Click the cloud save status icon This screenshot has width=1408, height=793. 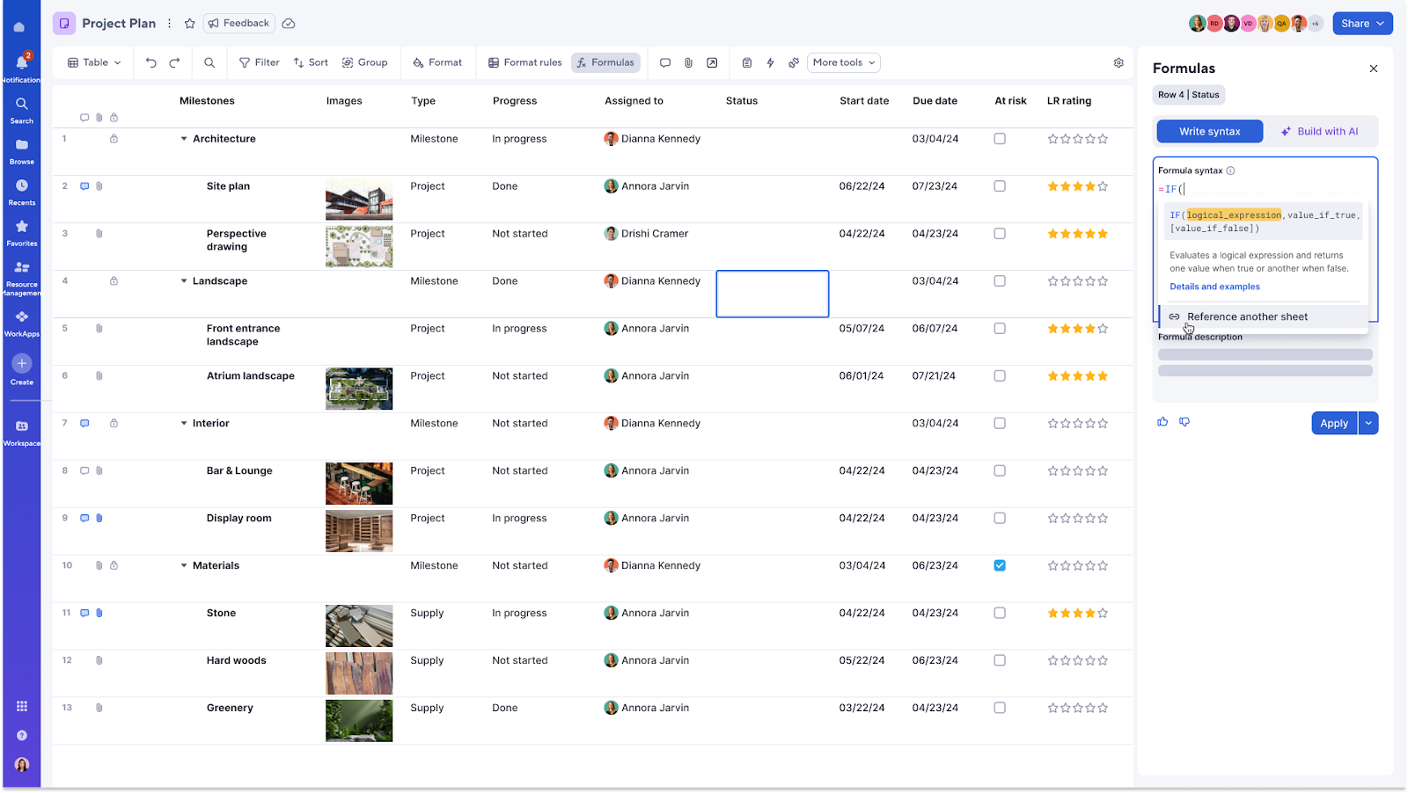pos(289,24)
